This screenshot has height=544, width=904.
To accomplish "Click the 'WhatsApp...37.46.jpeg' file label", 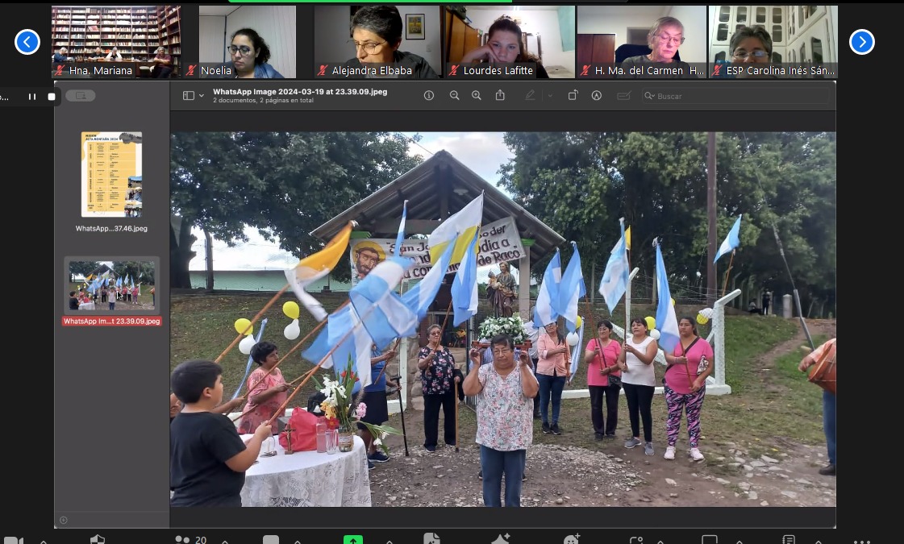I will pyautogui.click(x=111, y=229).
